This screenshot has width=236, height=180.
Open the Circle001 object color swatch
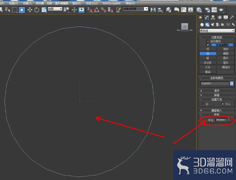232,83
